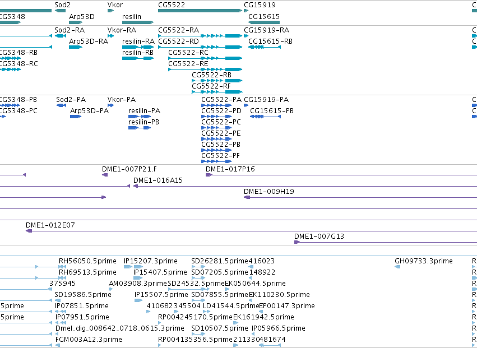The width and height of the screenshot is (477, 348).
Task: Select the SD07855.5prime EST label
Action: [x=220, y=295]
